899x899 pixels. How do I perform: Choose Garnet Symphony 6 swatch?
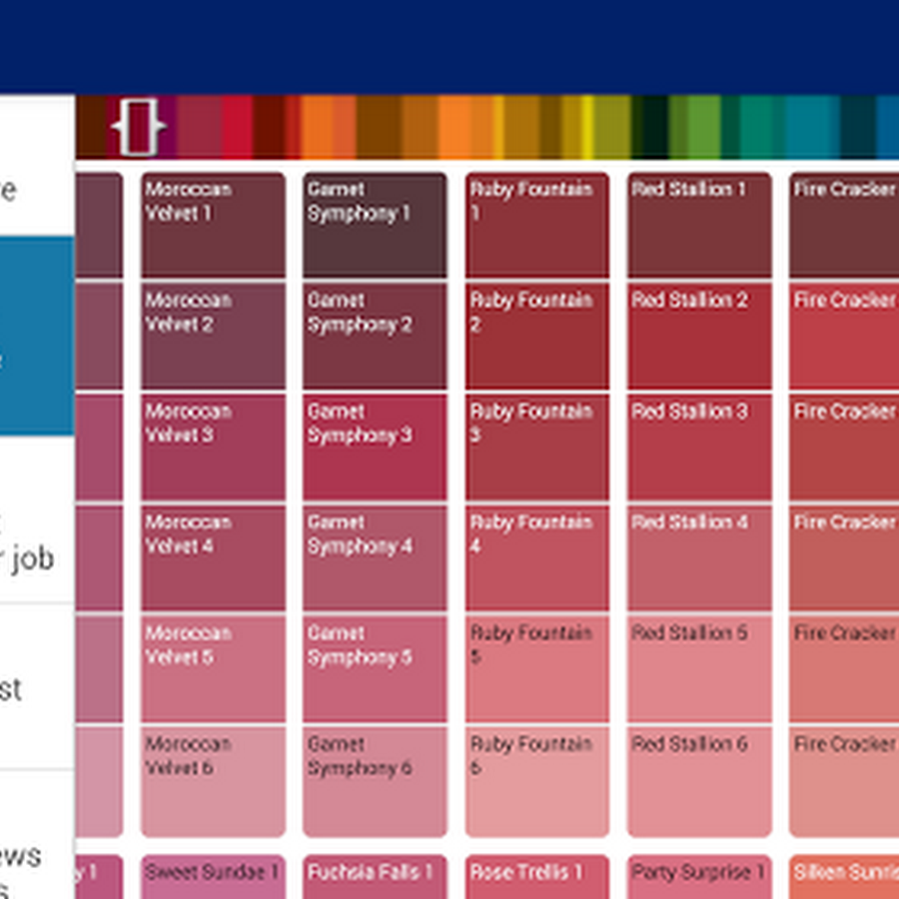click(x=375, y=781)
